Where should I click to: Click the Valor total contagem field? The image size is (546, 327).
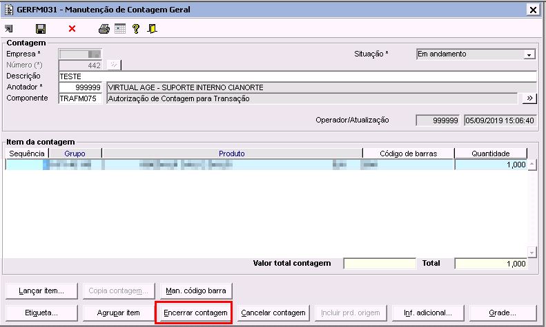coord(380,264)
